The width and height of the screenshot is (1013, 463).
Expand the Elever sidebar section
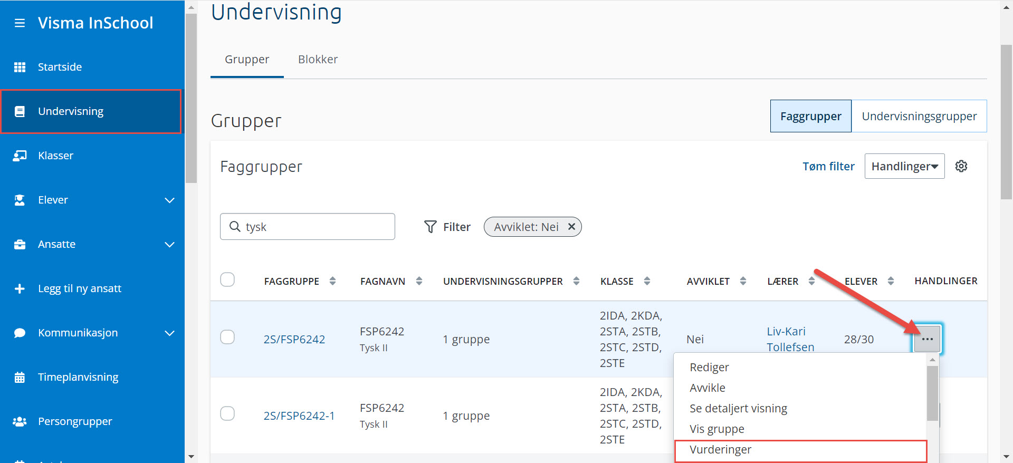click(169, 200)
